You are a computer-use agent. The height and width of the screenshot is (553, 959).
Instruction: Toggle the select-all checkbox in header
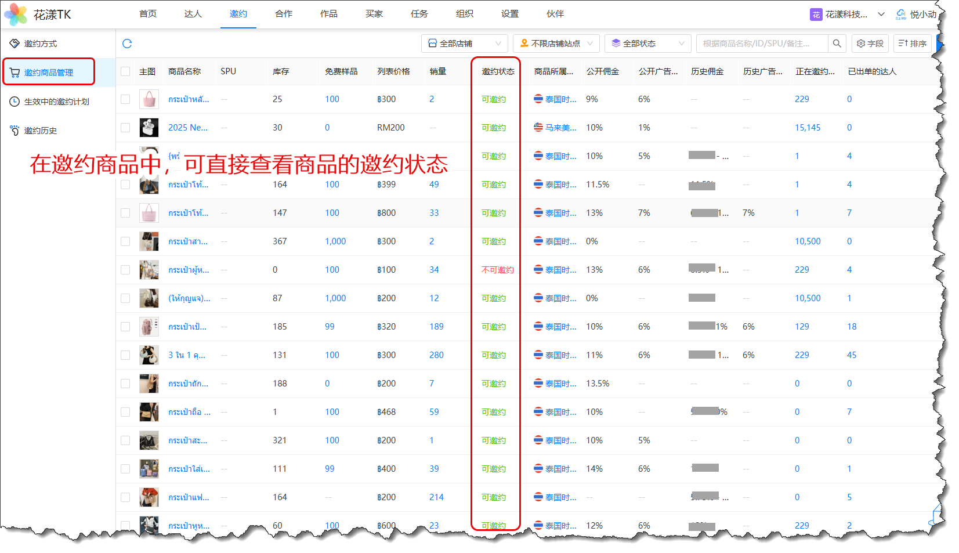125,71
